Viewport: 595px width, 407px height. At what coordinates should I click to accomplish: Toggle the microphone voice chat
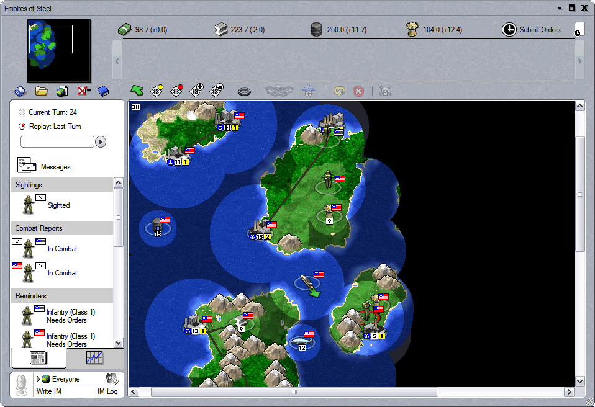(x=22, y=385)
